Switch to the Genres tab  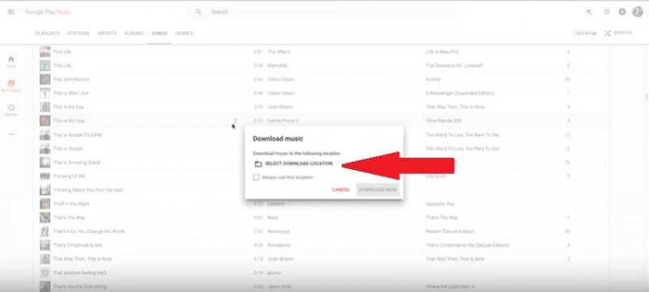pyautogui.click(x=184, y=33)
